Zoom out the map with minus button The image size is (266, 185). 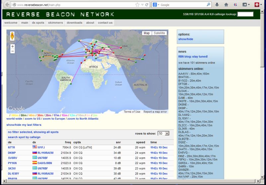click(13, 52)
